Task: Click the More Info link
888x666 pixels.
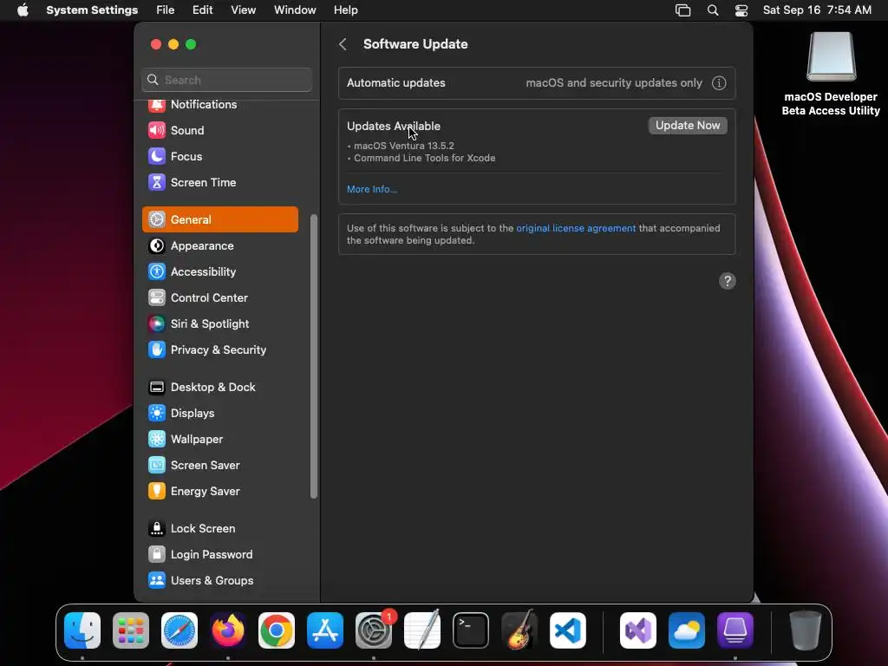Action: (x=372, y=189)
